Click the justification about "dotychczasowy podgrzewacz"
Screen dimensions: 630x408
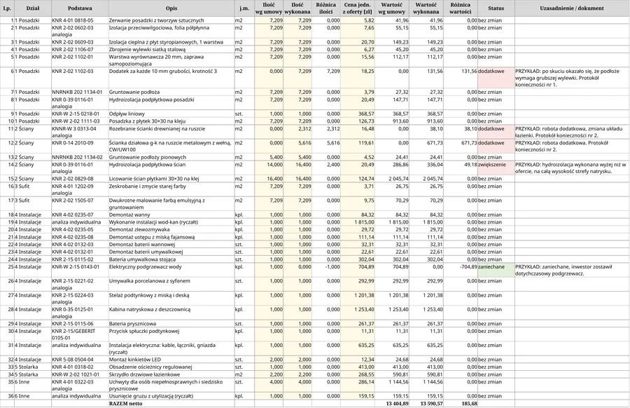pos(572,270)
